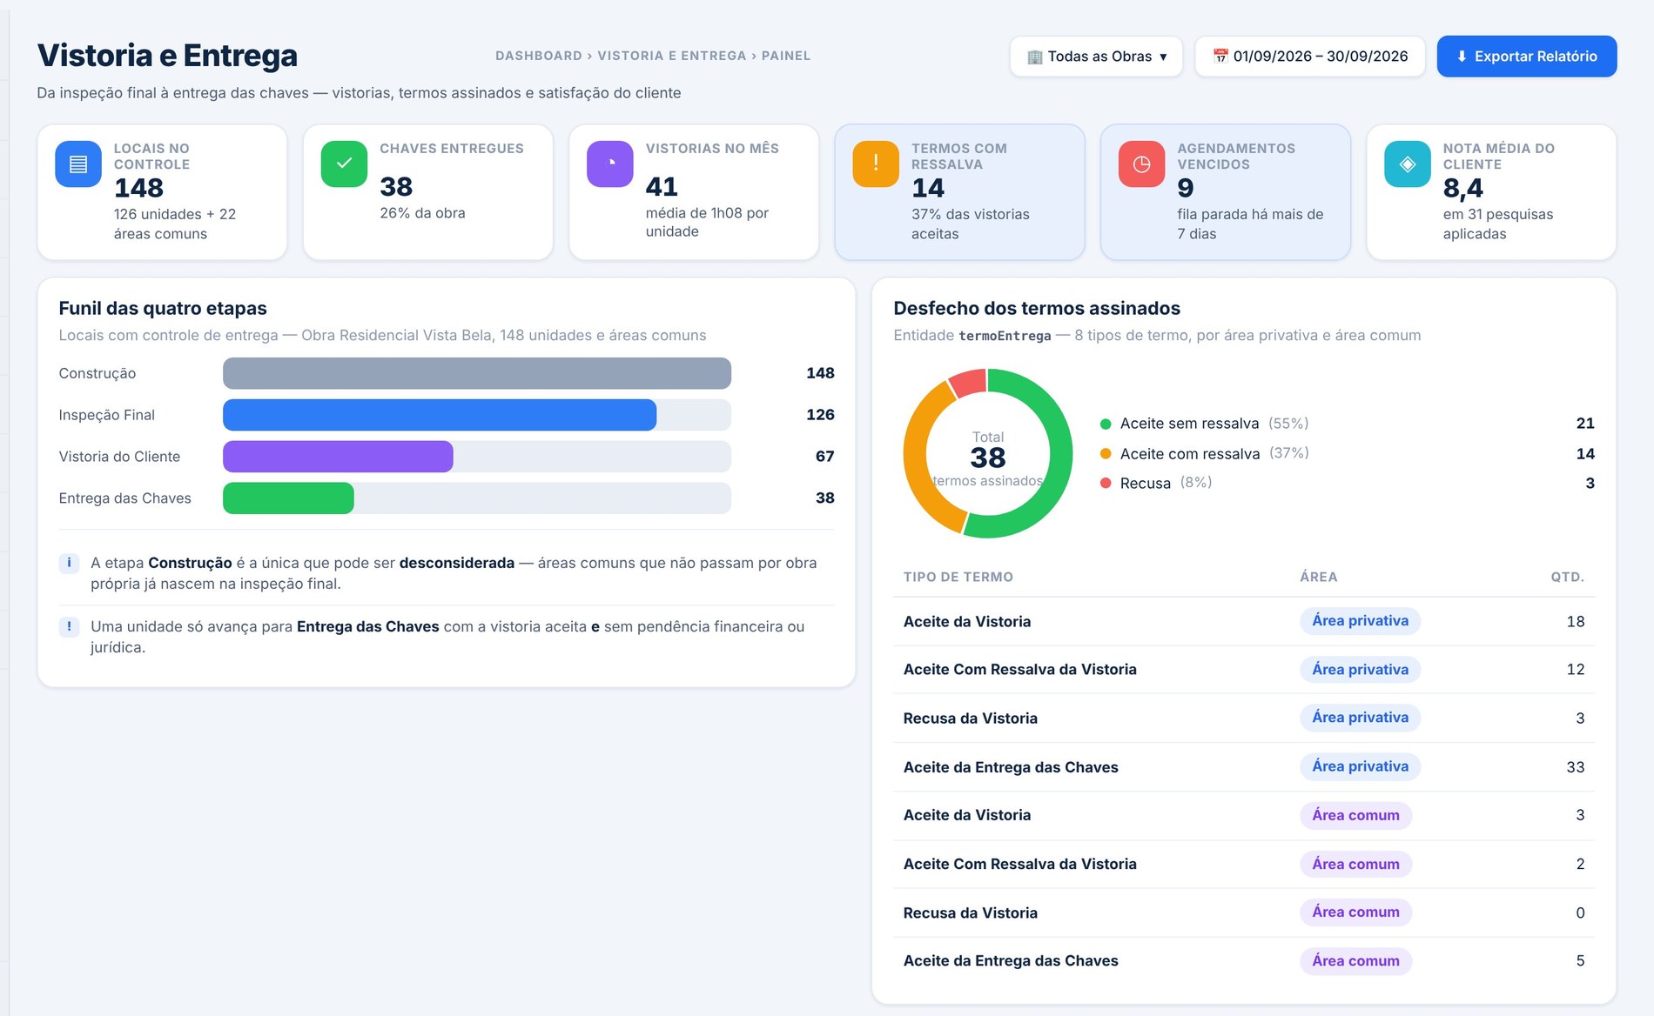This screenshot has height=1016, width=1654.
Task: Click the orange exclamation Termos com Ressalva icon
Action: (876, 164)
